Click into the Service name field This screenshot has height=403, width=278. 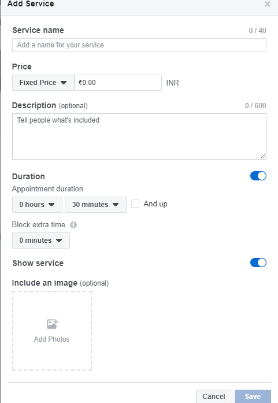139,45
